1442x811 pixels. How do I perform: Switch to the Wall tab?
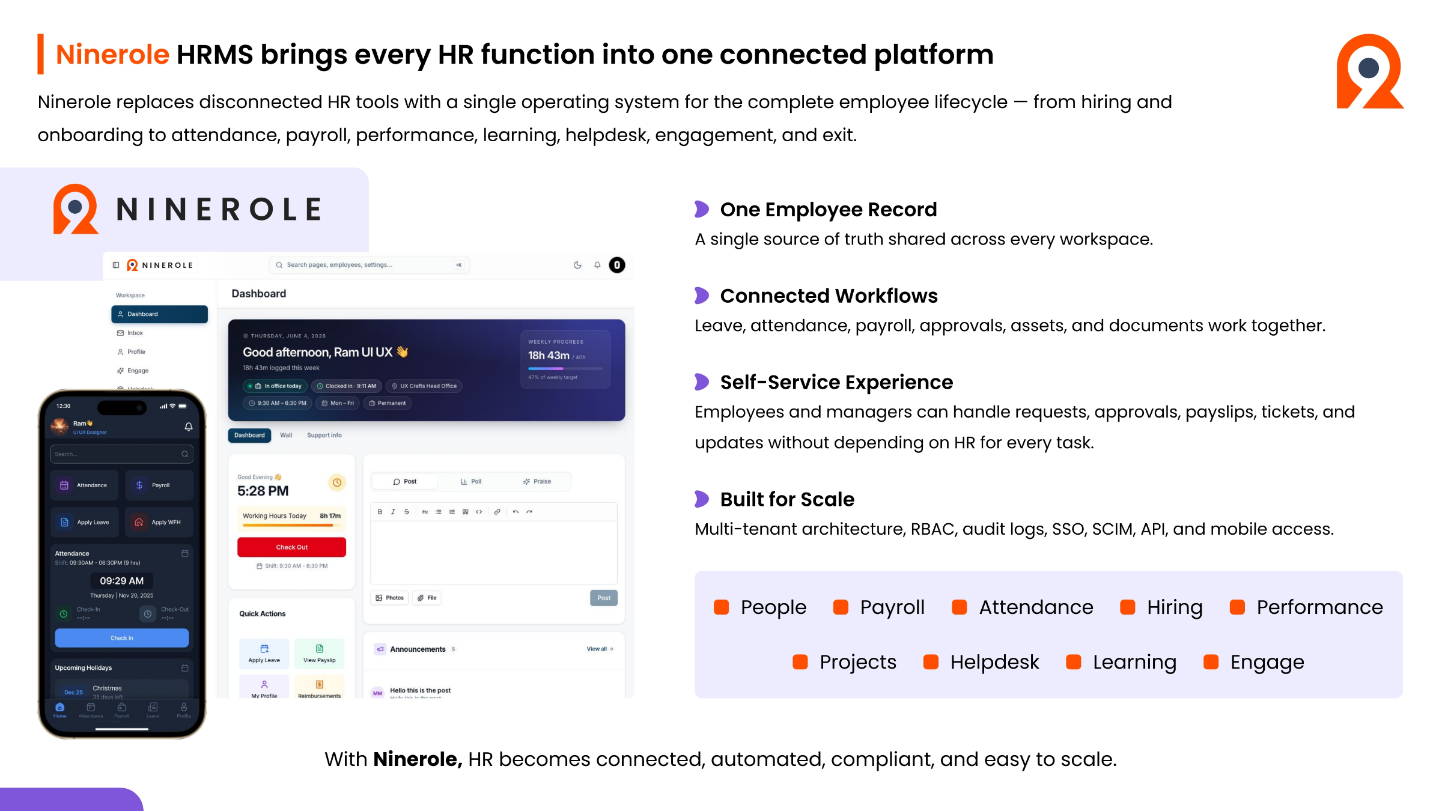coord(286,436)
